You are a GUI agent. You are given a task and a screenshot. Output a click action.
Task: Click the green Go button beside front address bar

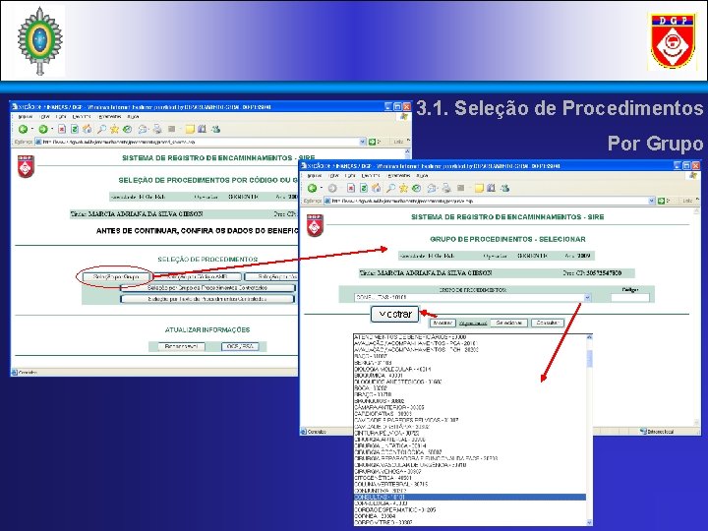662,201
